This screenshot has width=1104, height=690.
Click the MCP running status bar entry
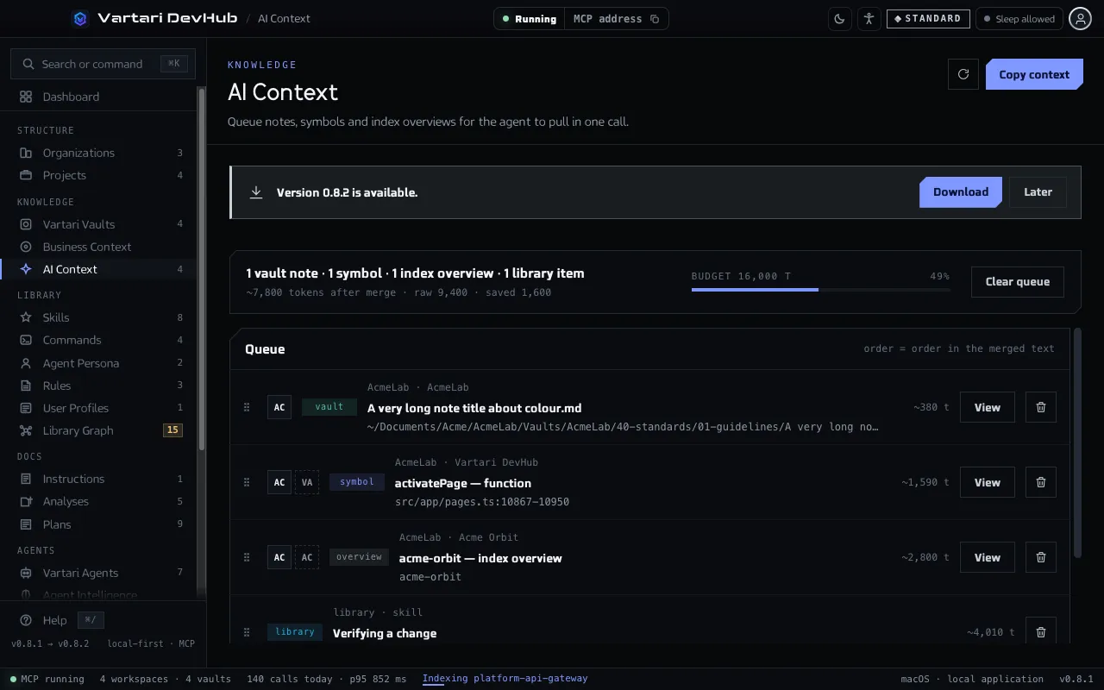point(47,679)
